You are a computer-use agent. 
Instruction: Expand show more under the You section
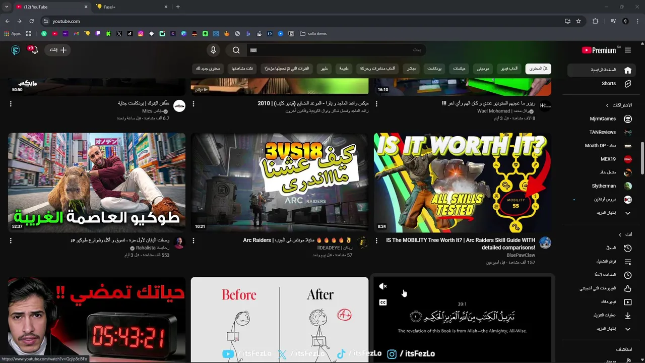(x=601, y=329)
